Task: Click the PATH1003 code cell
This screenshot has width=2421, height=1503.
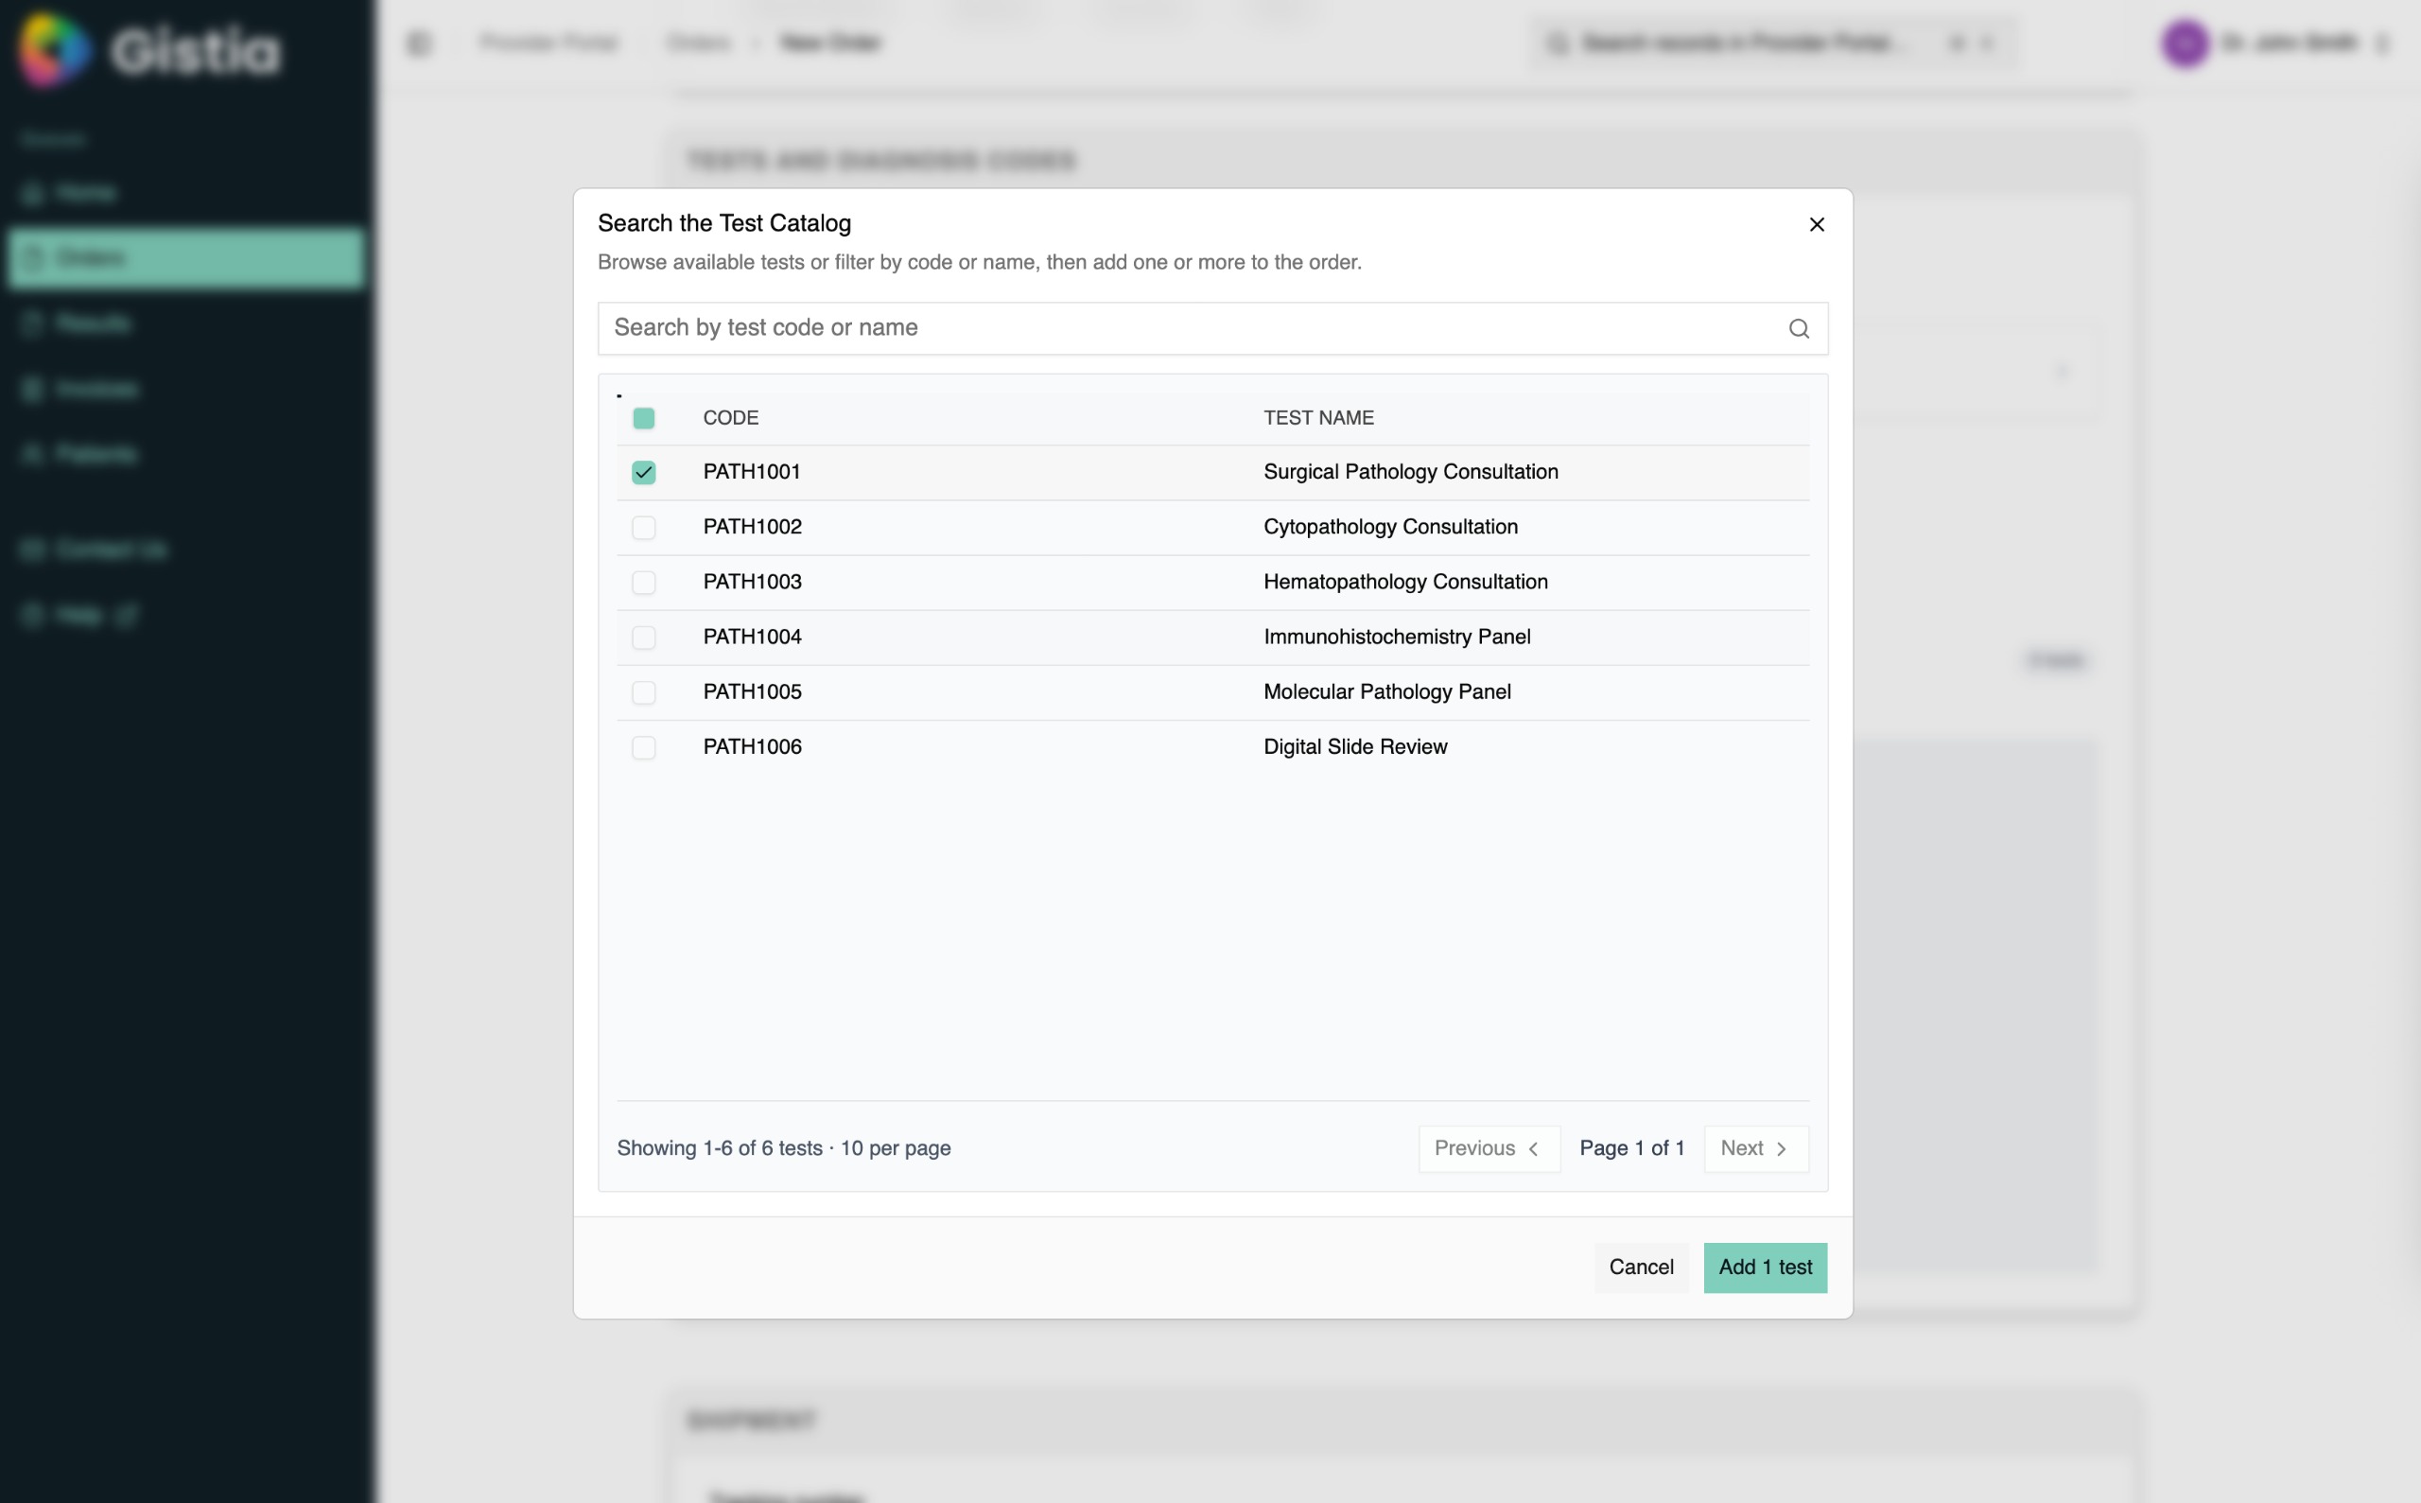Action: pos(753,583)
